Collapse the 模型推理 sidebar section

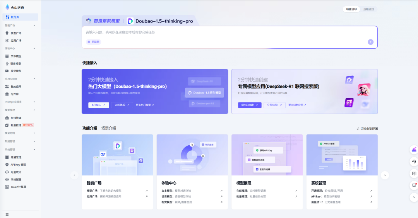[x=34, y=110]
